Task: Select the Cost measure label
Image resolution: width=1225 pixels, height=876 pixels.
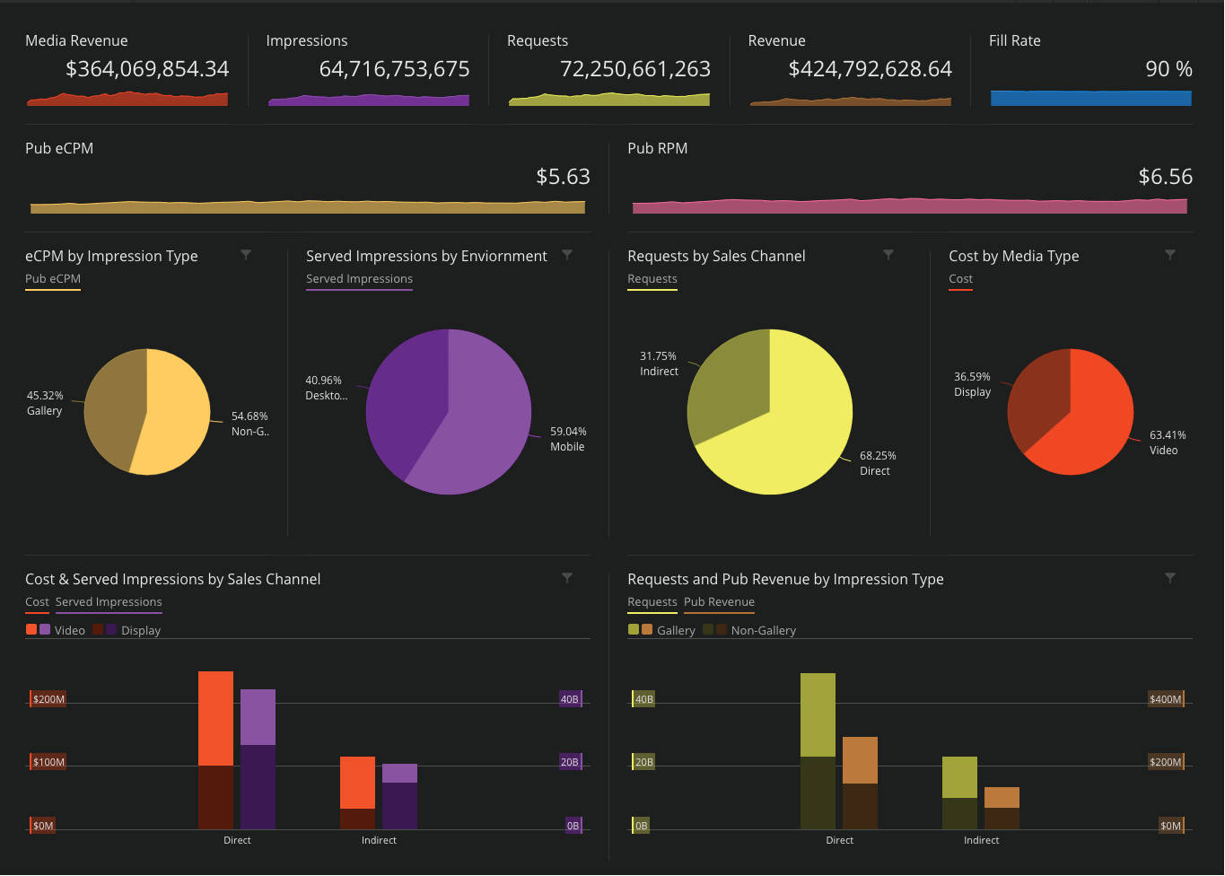Action: point(37,602)
